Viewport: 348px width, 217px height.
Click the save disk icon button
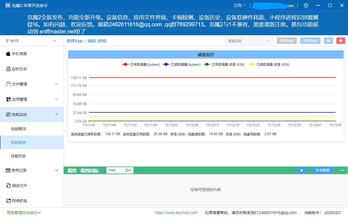click(328, 41)
